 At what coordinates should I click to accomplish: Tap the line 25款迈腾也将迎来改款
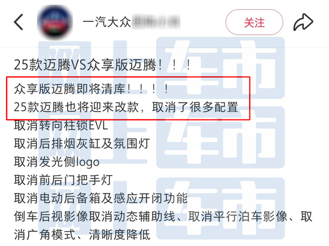click(76, 107)
